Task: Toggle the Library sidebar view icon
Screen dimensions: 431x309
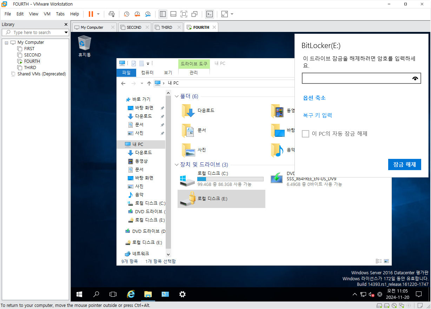Action: 163,14
